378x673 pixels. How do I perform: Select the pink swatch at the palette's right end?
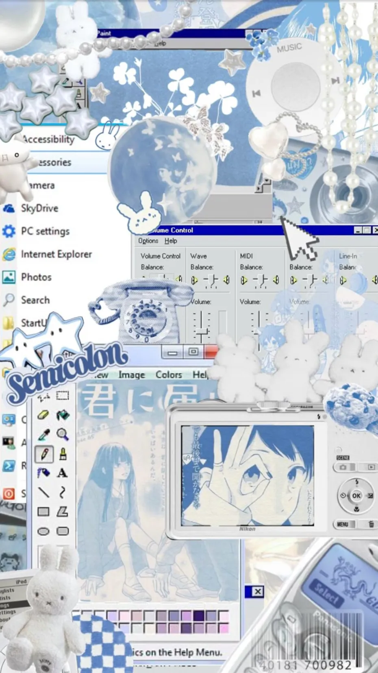pyautogui.click(x=224, y=628)
